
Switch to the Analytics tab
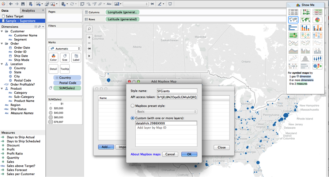pyautogui.click(x=29, y=11)
